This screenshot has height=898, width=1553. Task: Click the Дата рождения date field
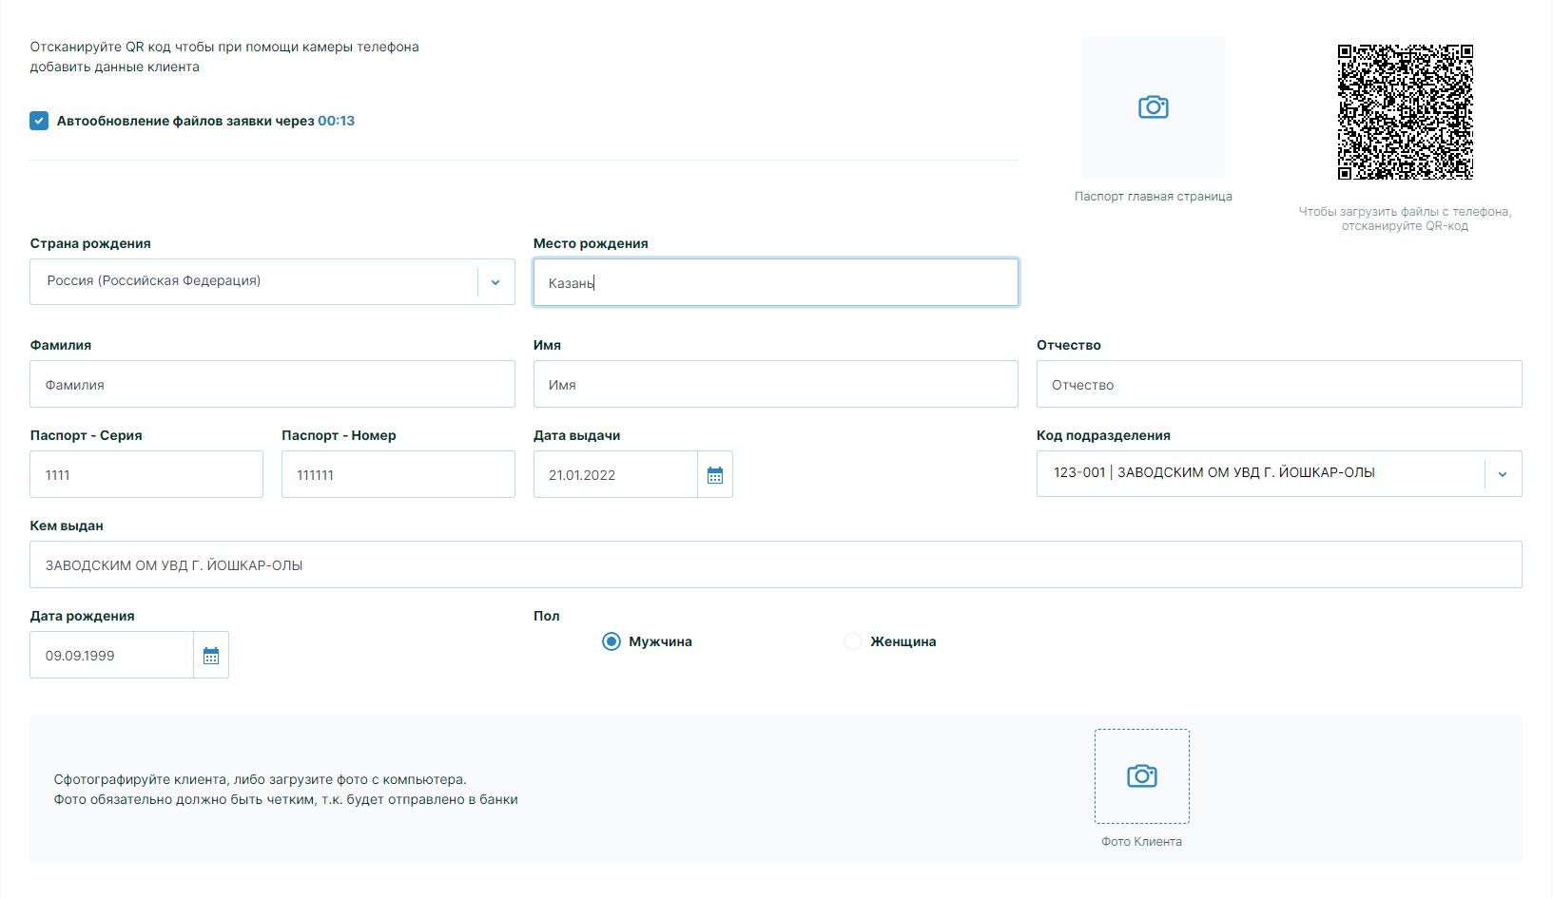[x=111, y=656]
